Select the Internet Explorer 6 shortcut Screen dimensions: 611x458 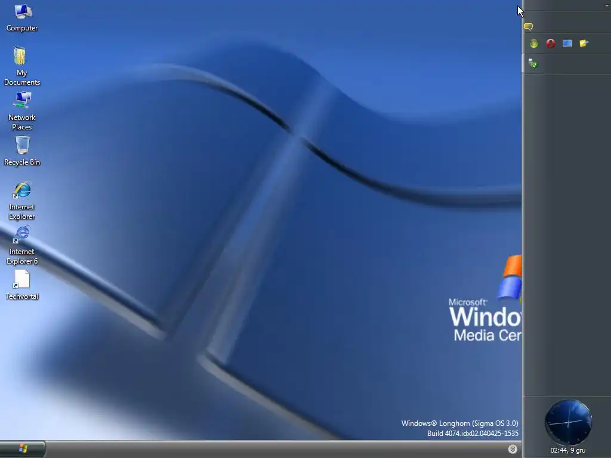point(22,245)
